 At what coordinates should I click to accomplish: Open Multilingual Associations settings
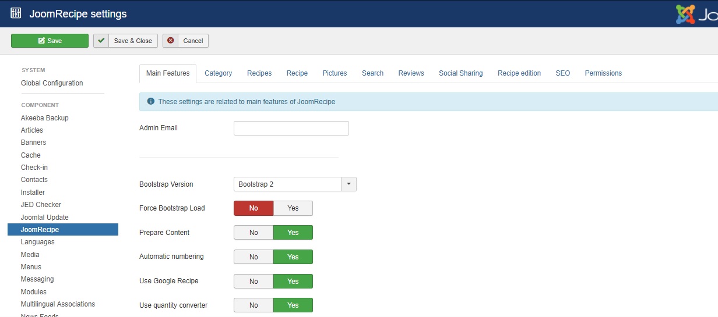click(x=58, y=304)
